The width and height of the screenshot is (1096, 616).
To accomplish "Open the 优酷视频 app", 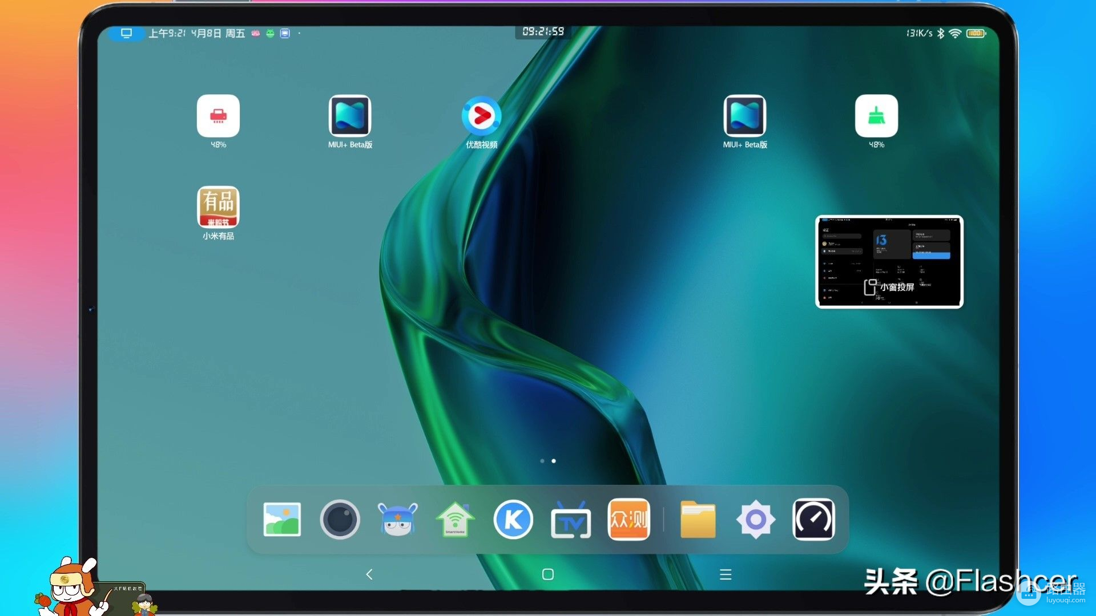I will click(481, 116).
